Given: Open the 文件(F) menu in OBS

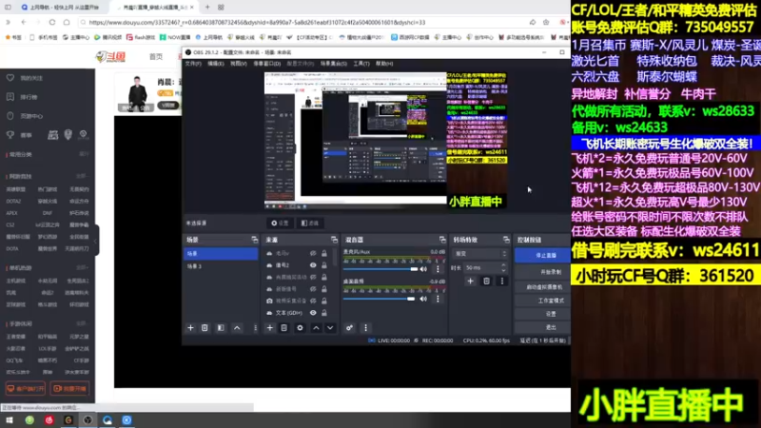Looking at the screenshot, I should click(193, 64).
